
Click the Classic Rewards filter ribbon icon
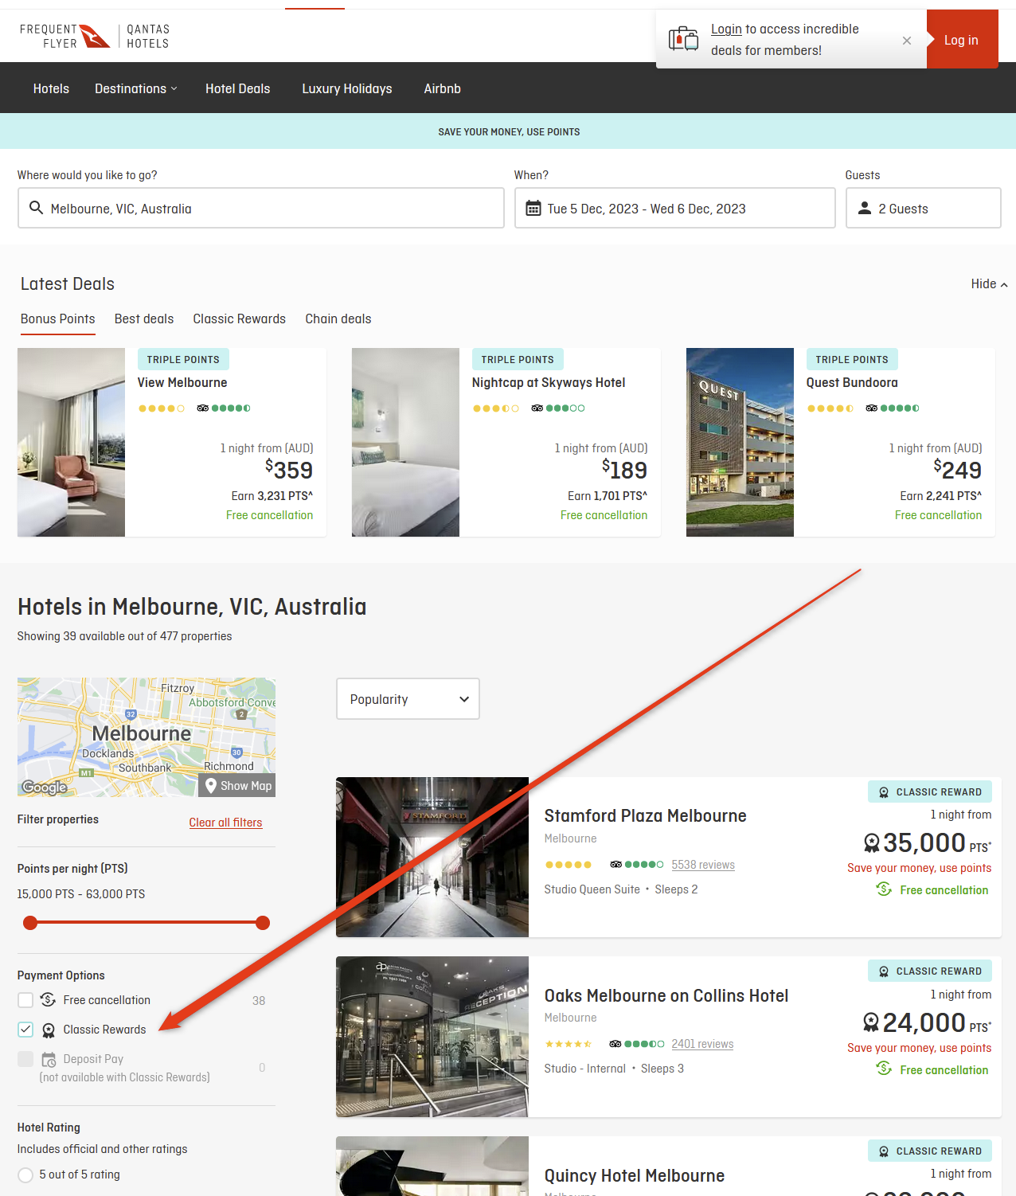pos(49,1030)
